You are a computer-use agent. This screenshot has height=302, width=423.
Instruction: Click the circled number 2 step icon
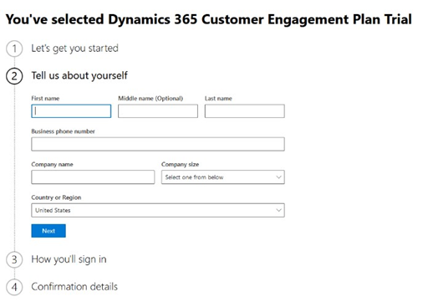(14, 76)
